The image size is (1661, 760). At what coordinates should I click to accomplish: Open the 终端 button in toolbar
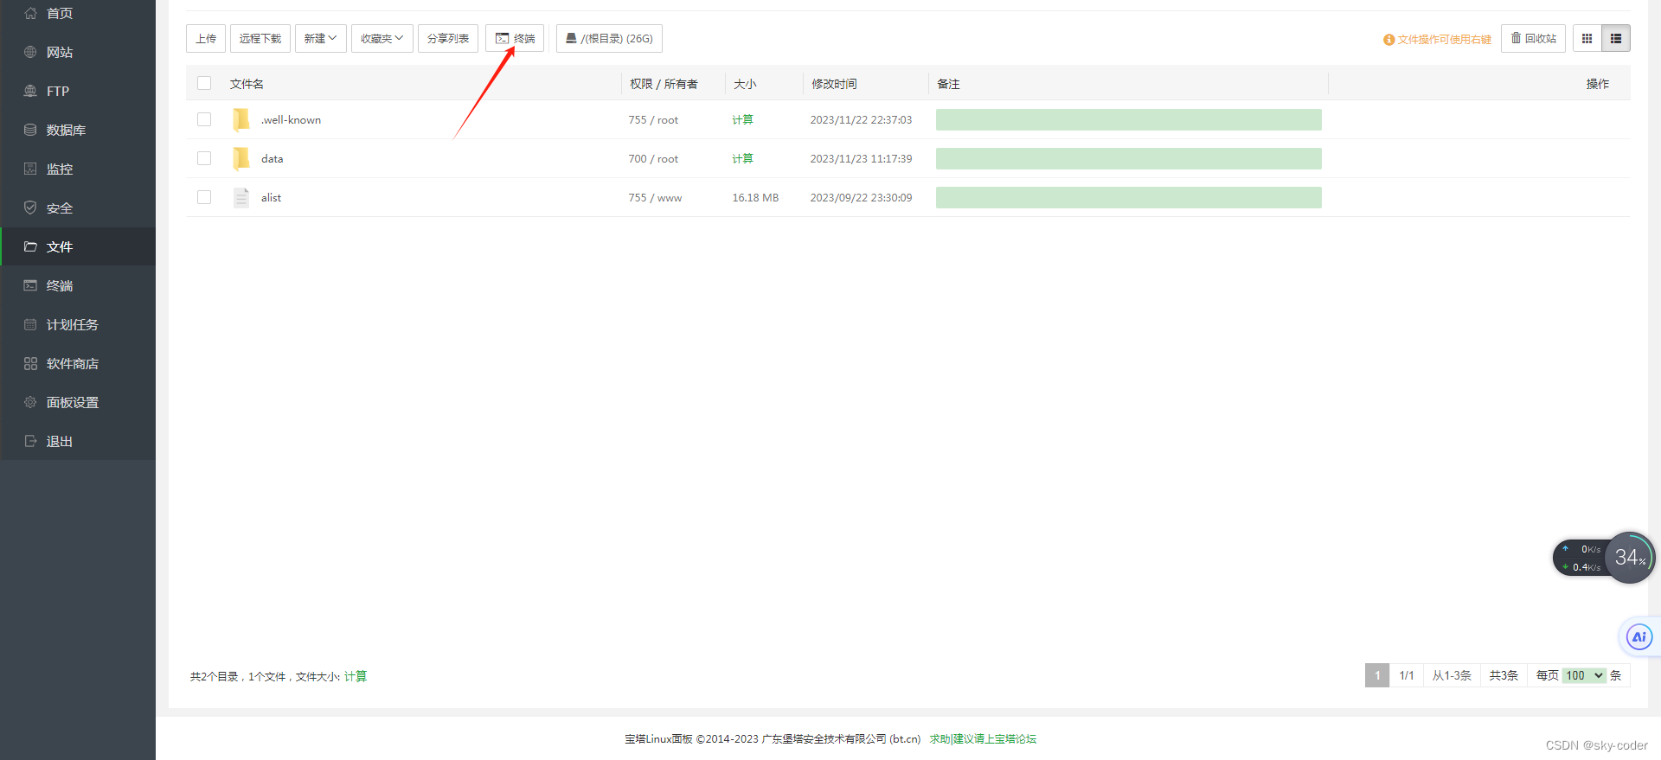pos(515,38)
